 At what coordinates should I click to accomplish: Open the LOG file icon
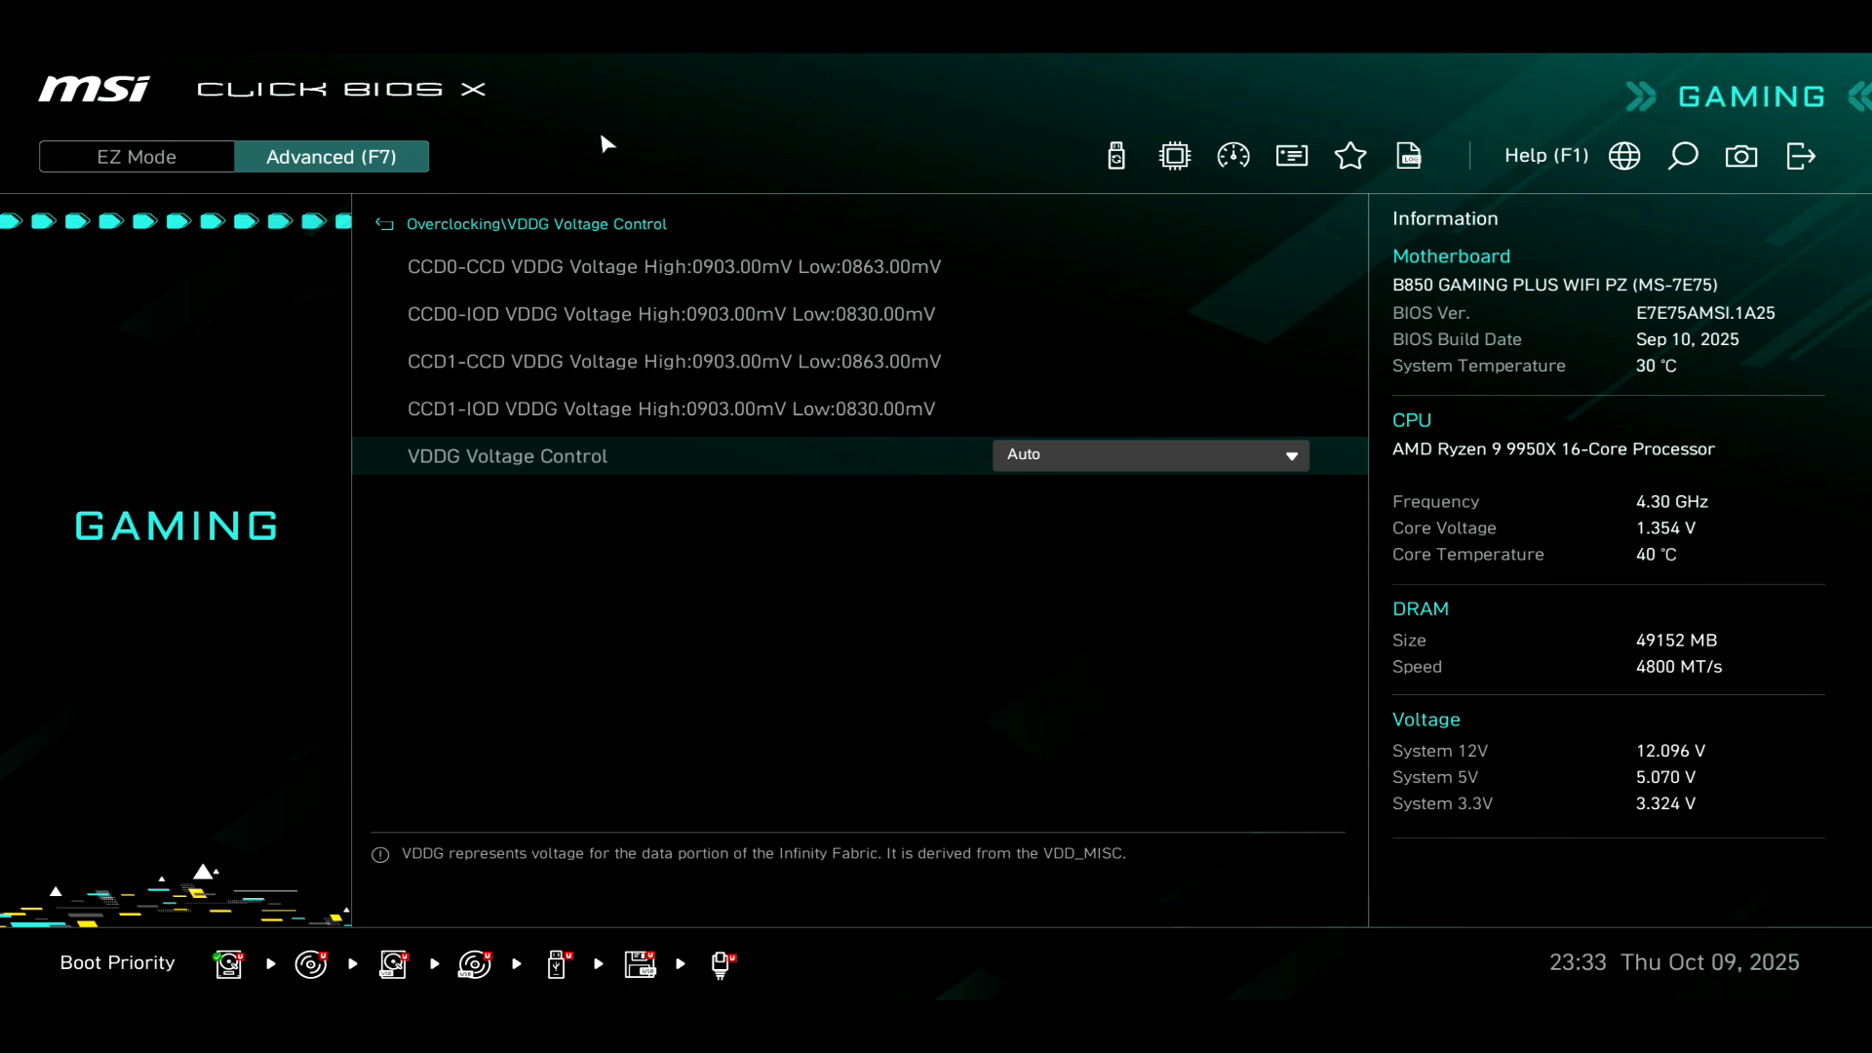pyautogui.click(x=1409, y=156)
